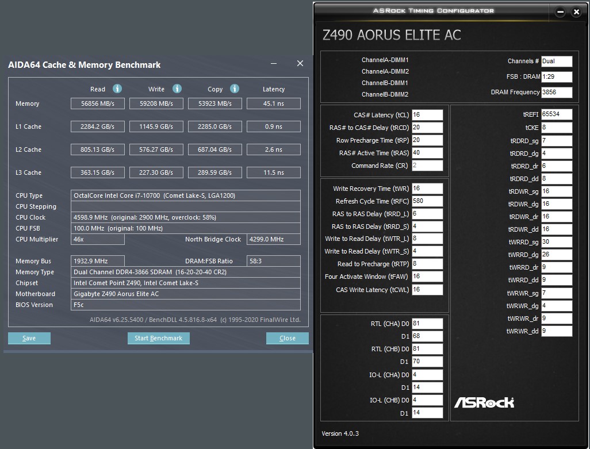This screenshot has height=449, width=590.
Task: Select the L2 Cache Write value 576.27 GB/s
Action: pos(156,149)
